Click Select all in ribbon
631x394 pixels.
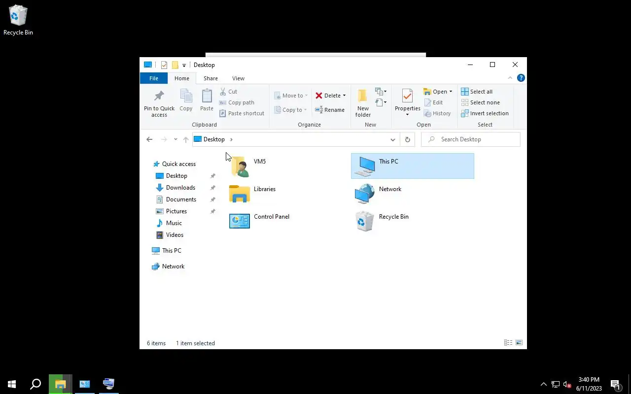(x=477, y=92)
